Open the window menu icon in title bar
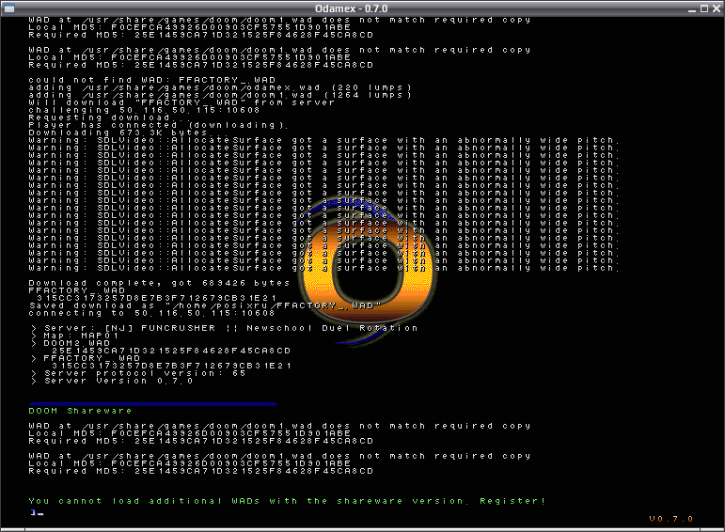The image size is (725, 532). point(8,8)
